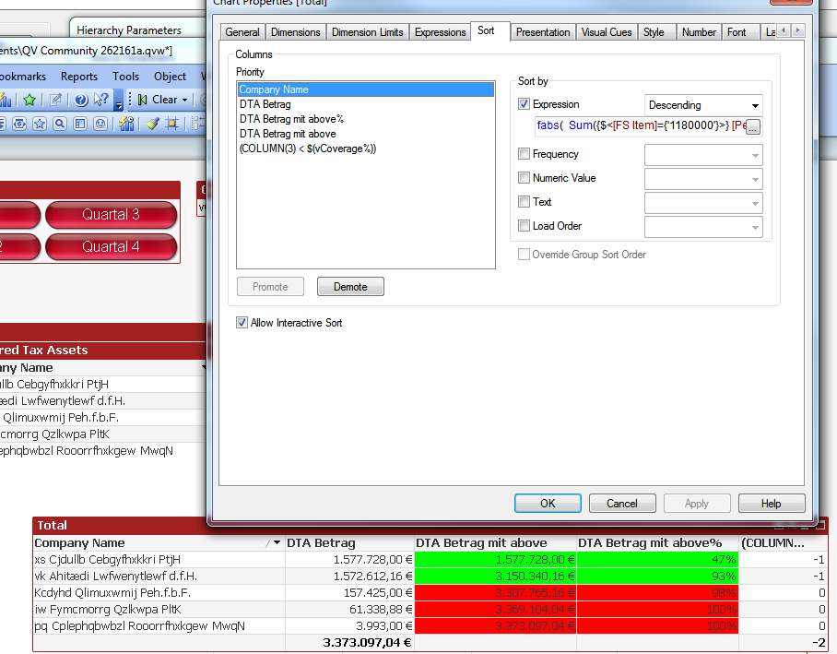Toggle the design grid icon
This screenshot has height=654, width=837.
[171, 124]
